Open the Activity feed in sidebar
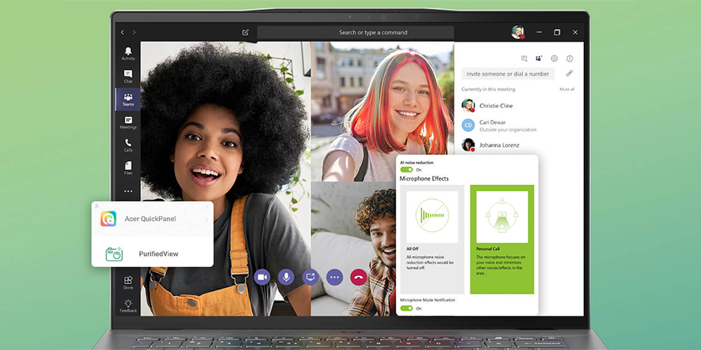The width and height of the screenshot is (701, 350). click(x=128, y=53)
